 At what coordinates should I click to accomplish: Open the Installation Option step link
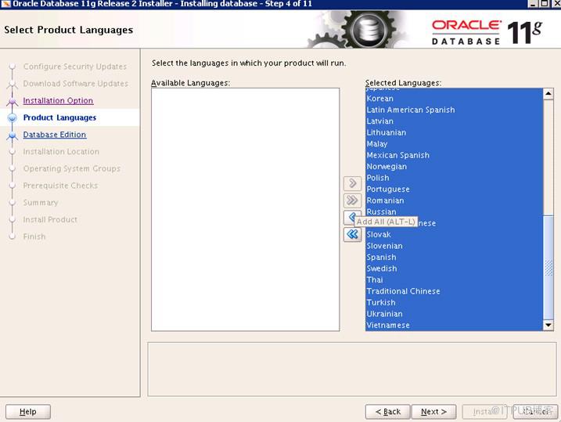tap(58, 100)
